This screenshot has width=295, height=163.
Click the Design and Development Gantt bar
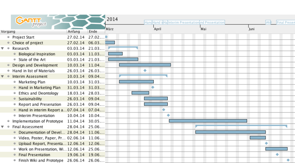pyautogui.click(x=145, y=65)
